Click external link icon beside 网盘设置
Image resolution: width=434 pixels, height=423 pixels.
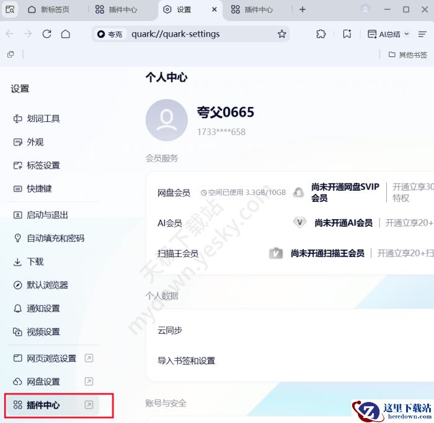[89, 382]
